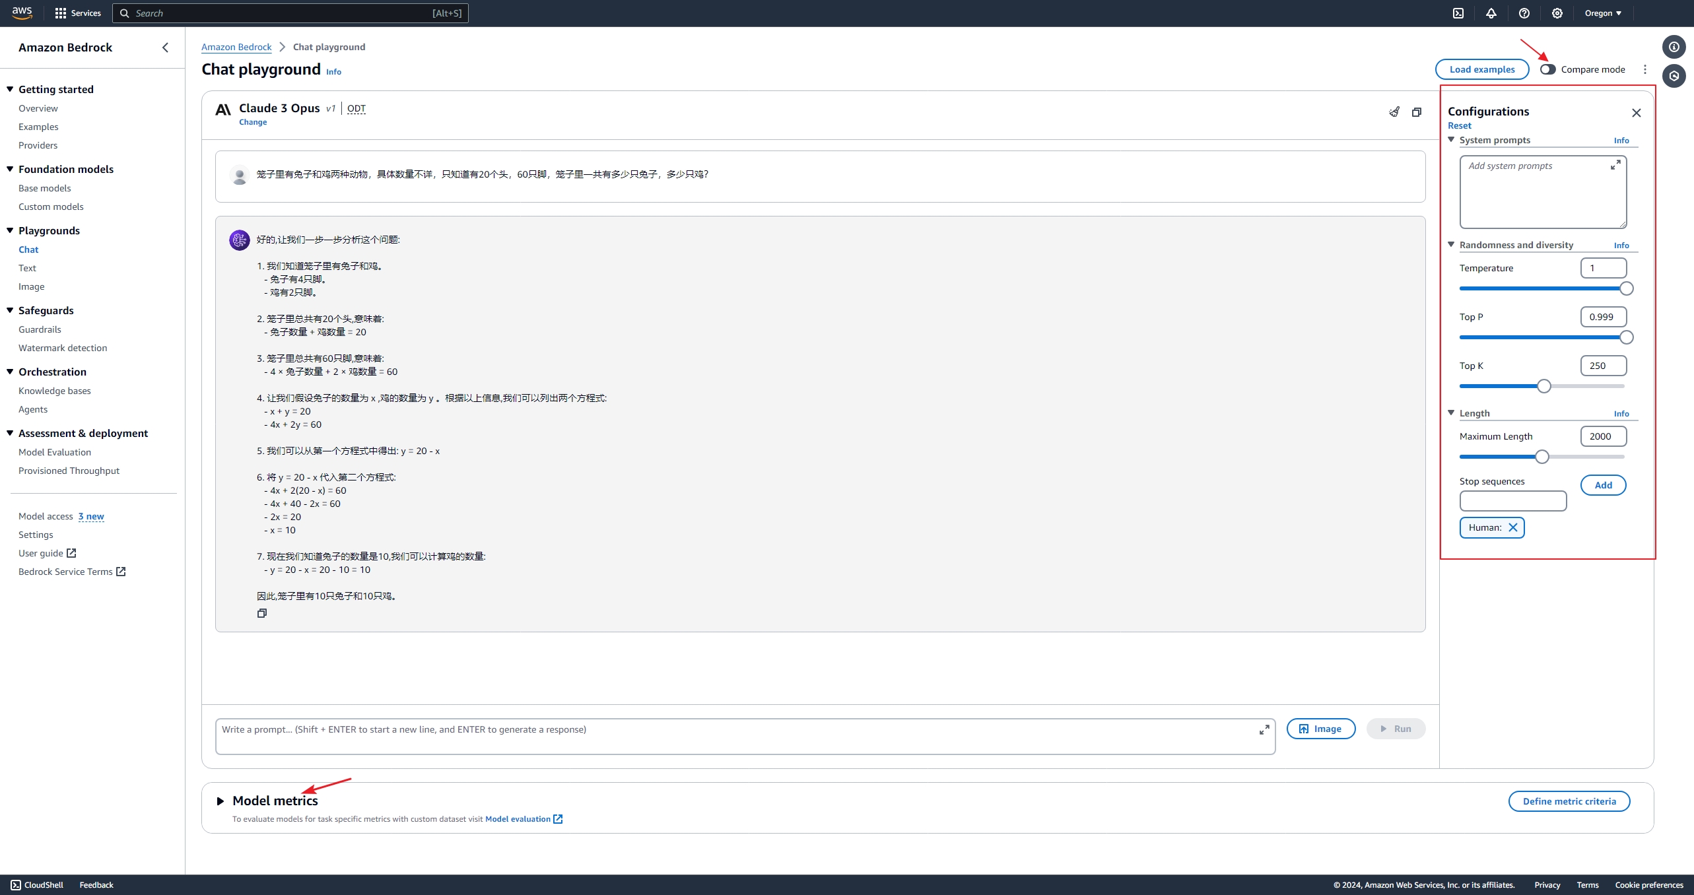Close the Configurations panel
Image resolution: width=1694 pixels, height=895 pixels.
click(1636, 113)
